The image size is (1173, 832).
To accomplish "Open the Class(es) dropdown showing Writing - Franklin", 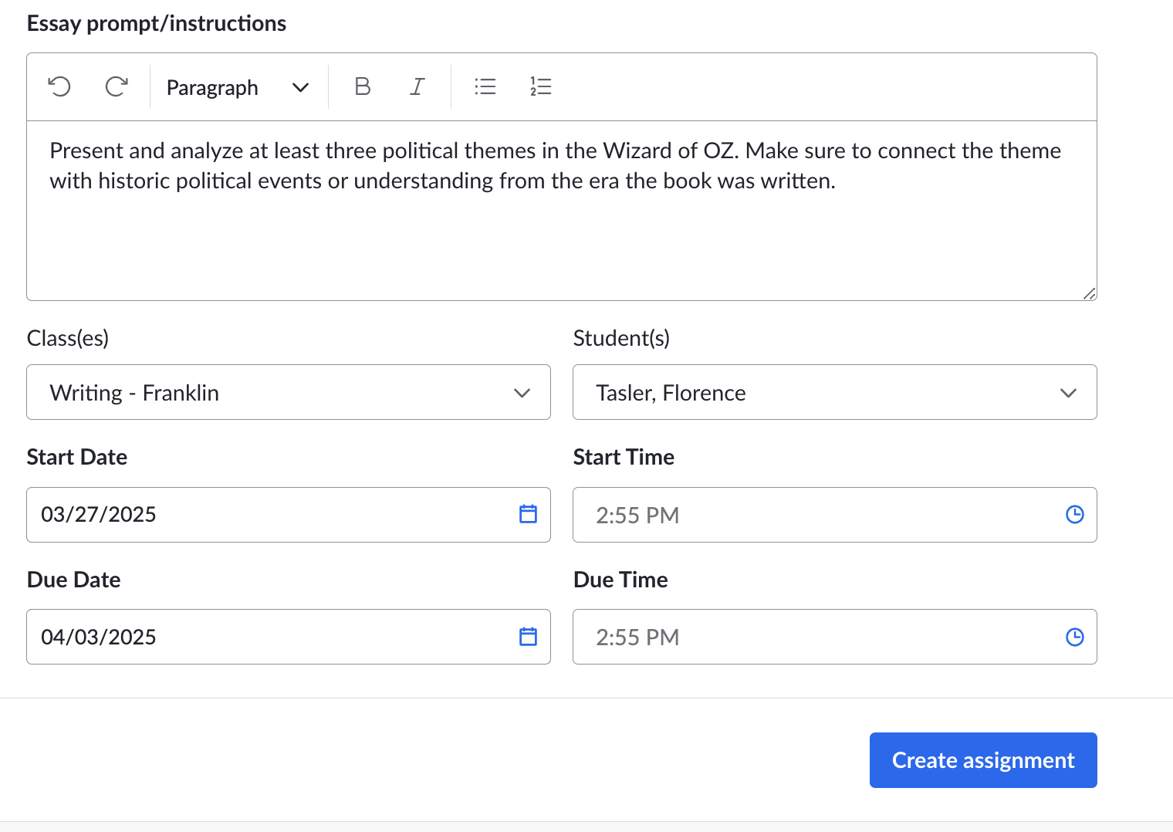I will (x=289, y=392).
